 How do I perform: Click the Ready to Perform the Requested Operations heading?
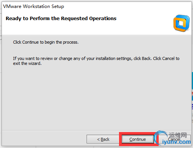point(61,19)
